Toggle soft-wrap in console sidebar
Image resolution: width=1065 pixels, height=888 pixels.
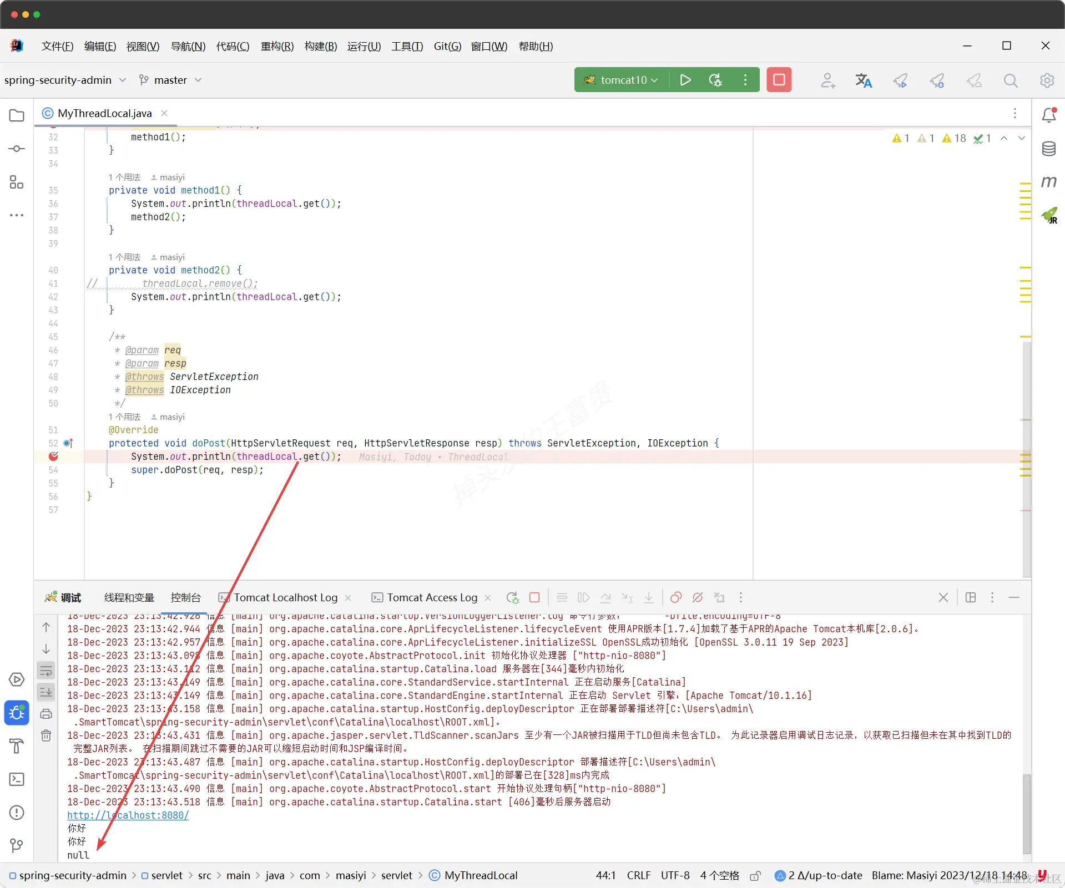point(46,671)
